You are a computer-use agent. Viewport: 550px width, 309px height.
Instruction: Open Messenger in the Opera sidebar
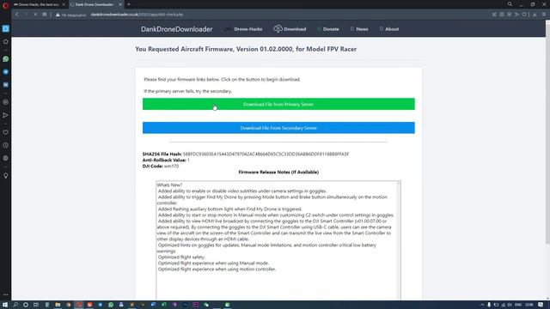pyautogui.click(x=6, y=72)
